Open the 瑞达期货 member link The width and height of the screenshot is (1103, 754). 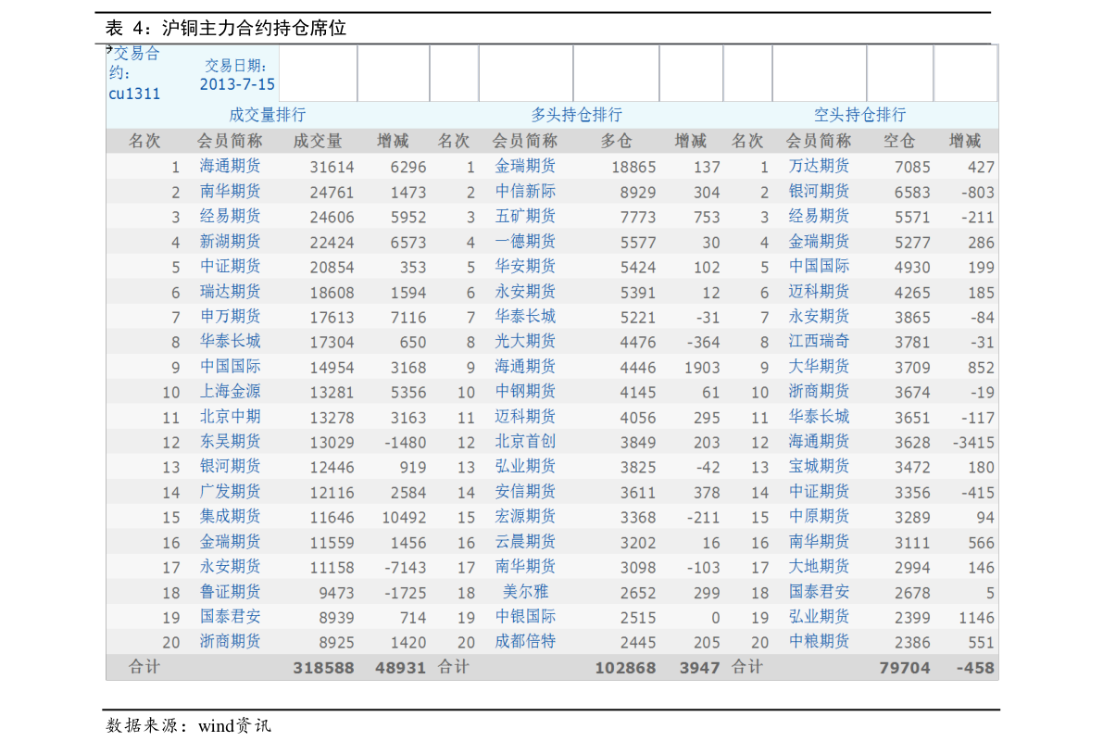point(230,291)
